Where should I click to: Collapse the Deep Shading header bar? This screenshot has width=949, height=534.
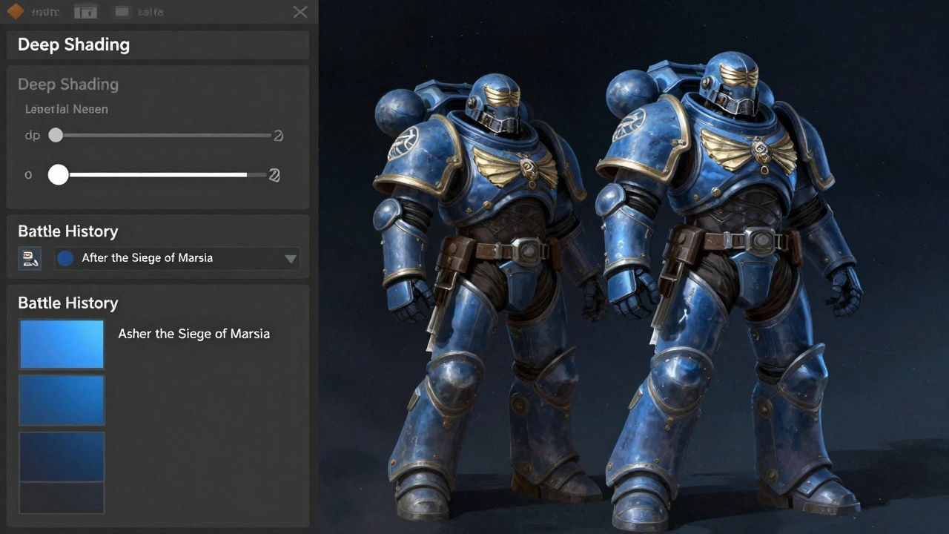coord(157,44)
